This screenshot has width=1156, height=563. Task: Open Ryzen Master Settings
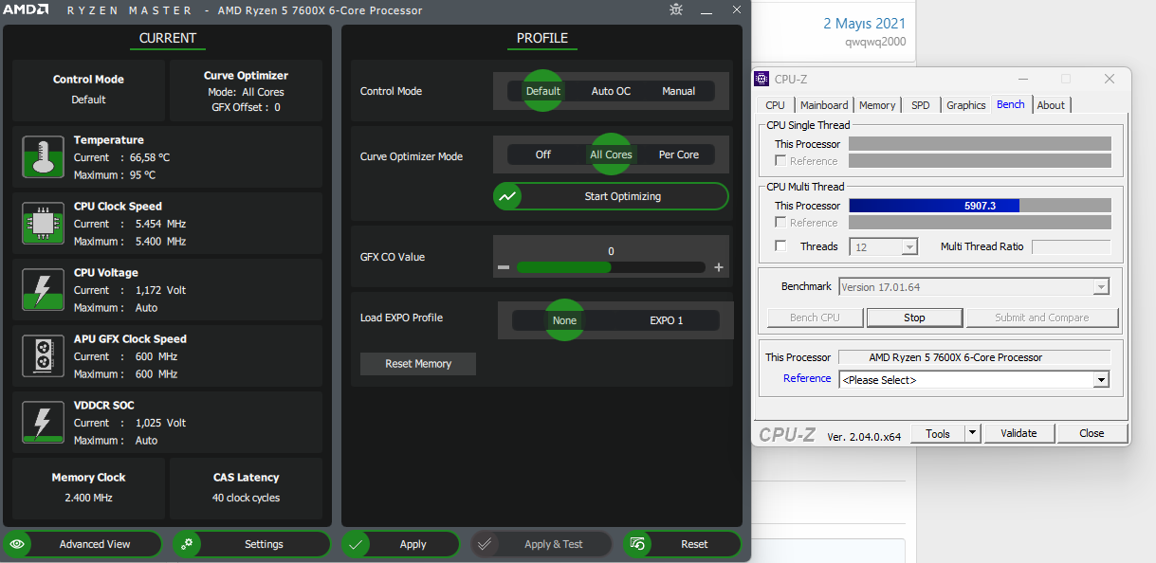[x=252, y=544]
